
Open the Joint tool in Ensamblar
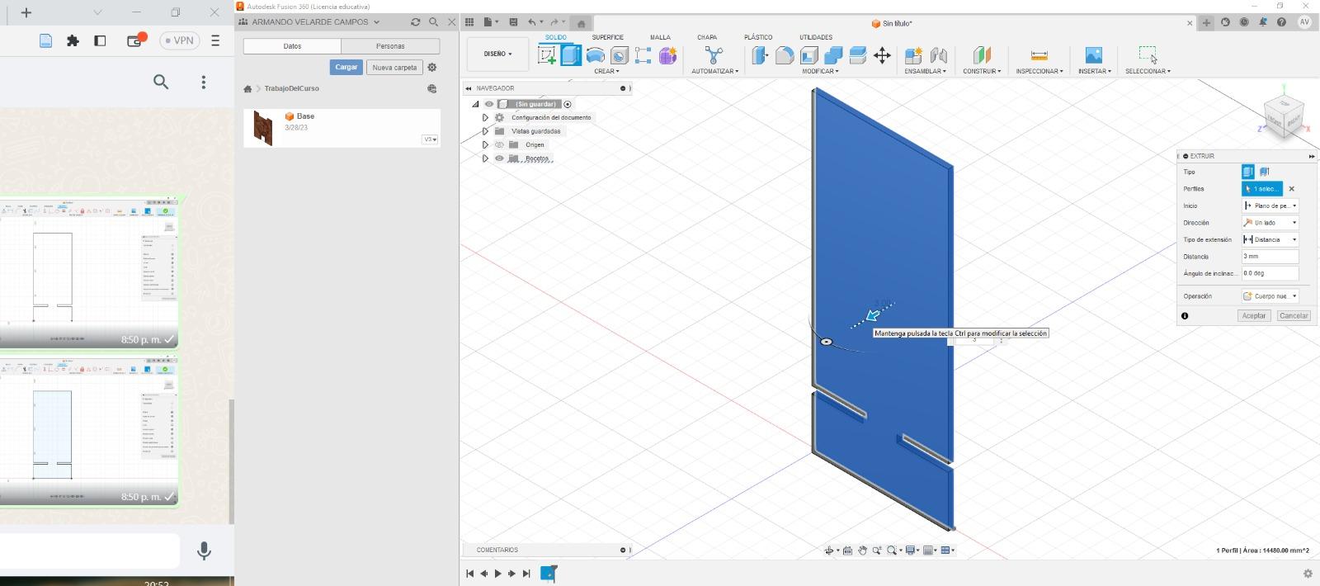(938, 55)
